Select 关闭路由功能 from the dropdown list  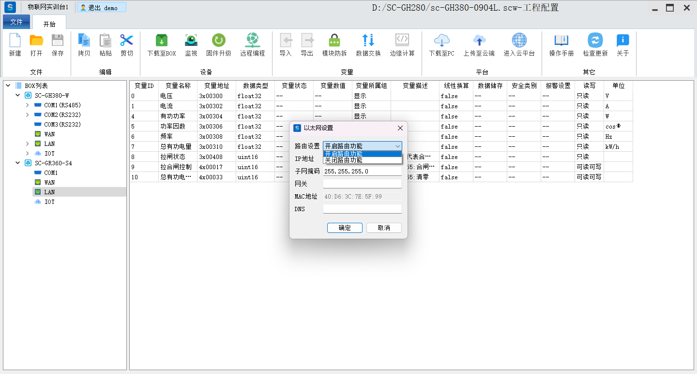coord(362,160)
